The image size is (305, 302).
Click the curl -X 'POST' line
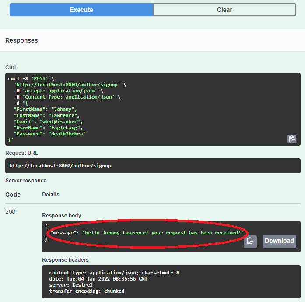31,78
